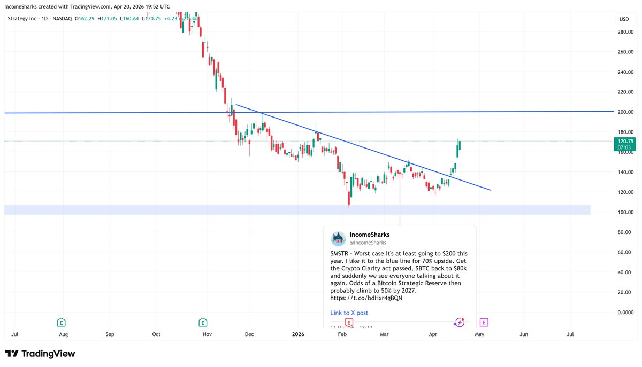The image size is (642, 367).
Task: Click the green 170.75 current price label
Action: (x=624, y=144)
